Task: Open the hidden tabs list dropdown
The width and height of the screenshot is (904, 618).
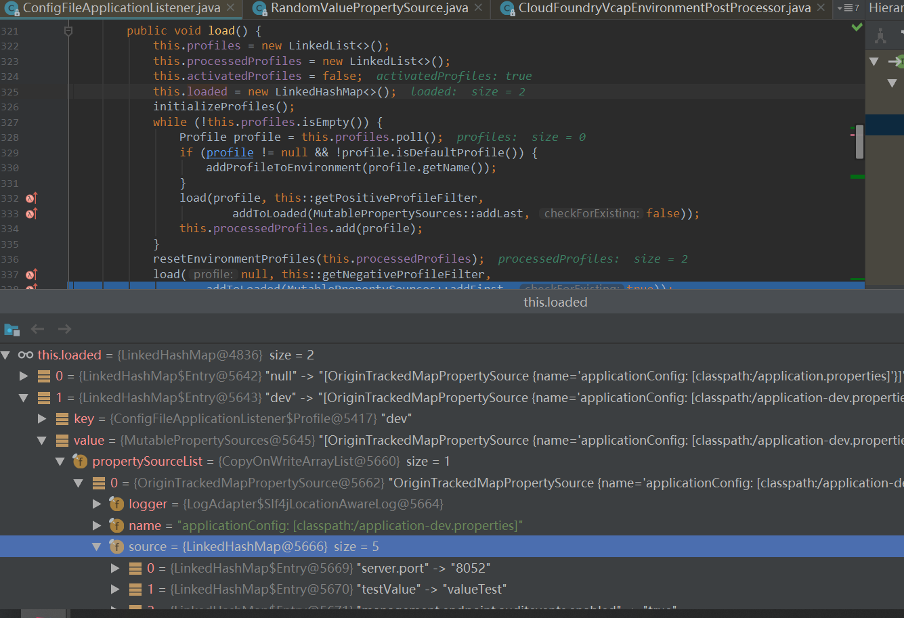Action: [x=848, y=8]
